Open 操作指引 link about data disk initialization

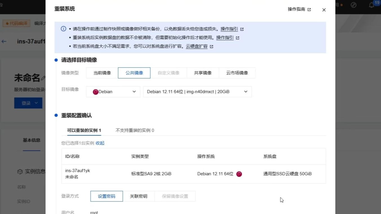tap(225, 38)
